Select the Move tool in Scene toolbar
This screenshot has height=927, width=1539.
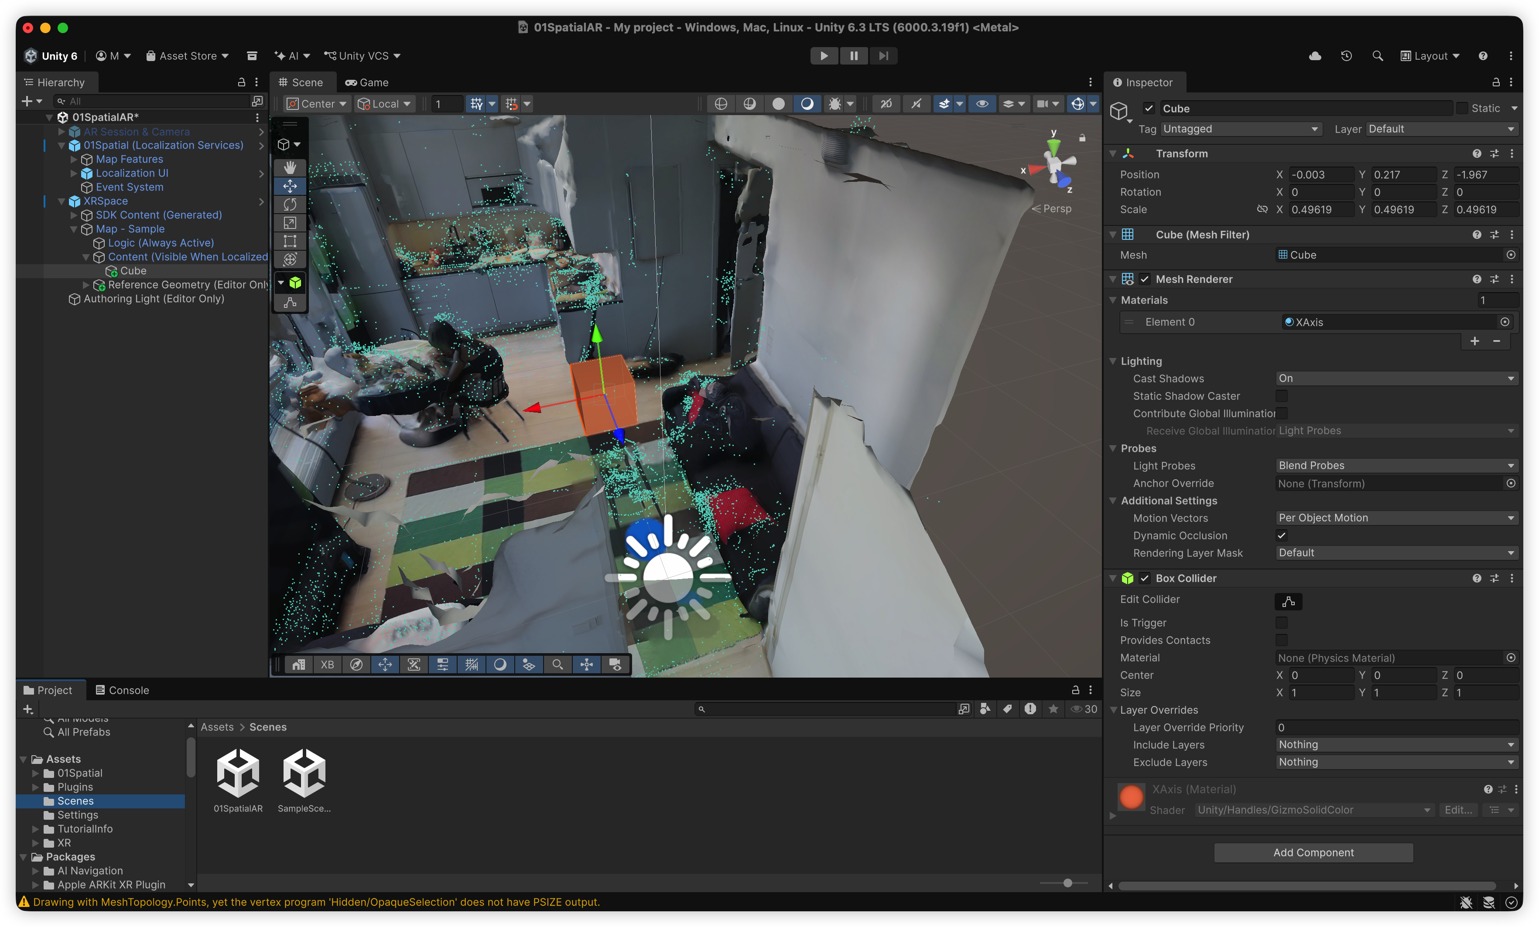(x=290, y=186)
